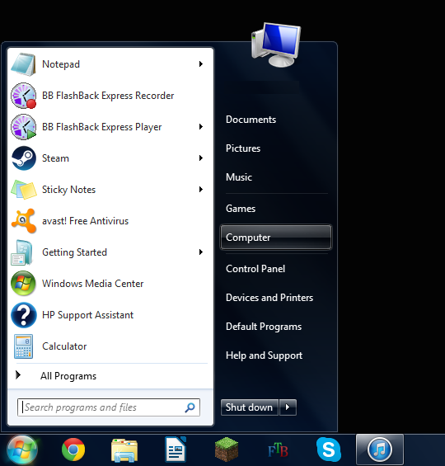Click the avast! Free Antivirus icon
The image size is (445, 466).
coord(24,221)
